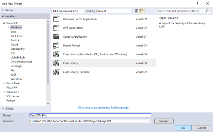This screenshot has width=213, height=132.
Task: Select the WPF Application template icon
Action: click(56, 28)
